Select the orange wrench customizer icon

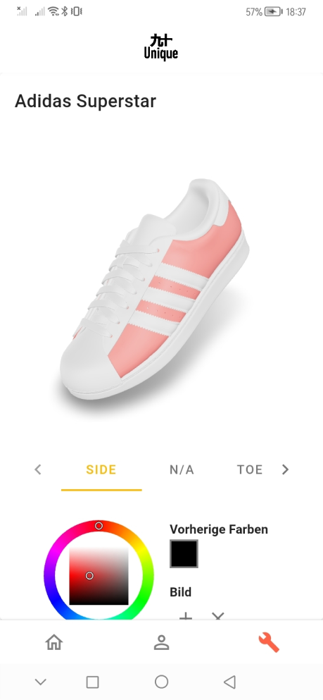pos(269,643)
